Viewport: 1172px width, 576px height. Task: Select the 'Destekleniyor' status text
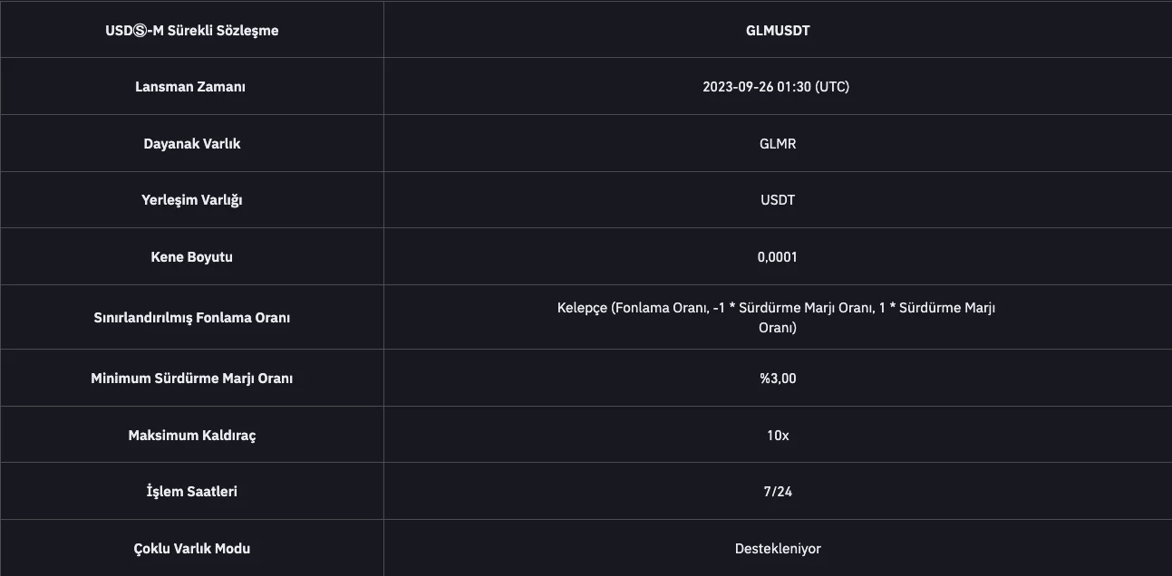(x=778, y=549)
